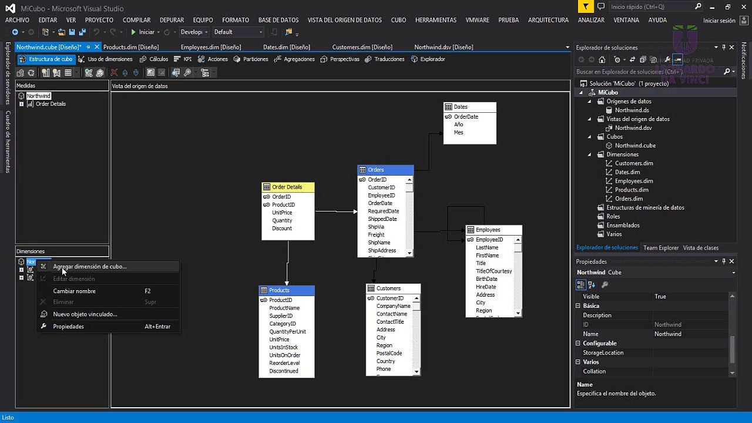Choose Cambiar nombre from context menu
Viewport: 752px width, 423px height.
tap(108, 291)
